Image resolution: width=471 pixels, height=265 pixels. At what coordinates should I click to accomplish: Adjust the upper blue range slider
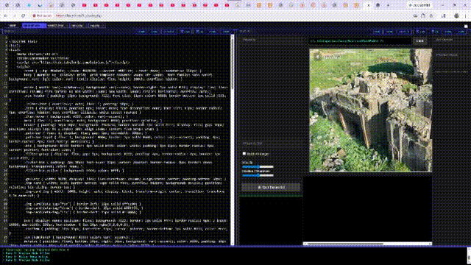(x=258, y=166)
